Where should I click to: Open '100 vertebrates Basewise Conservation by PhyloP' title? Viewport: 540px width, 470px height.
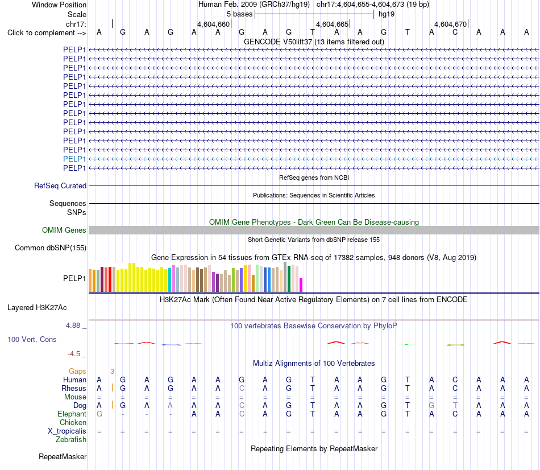(314, 326)
